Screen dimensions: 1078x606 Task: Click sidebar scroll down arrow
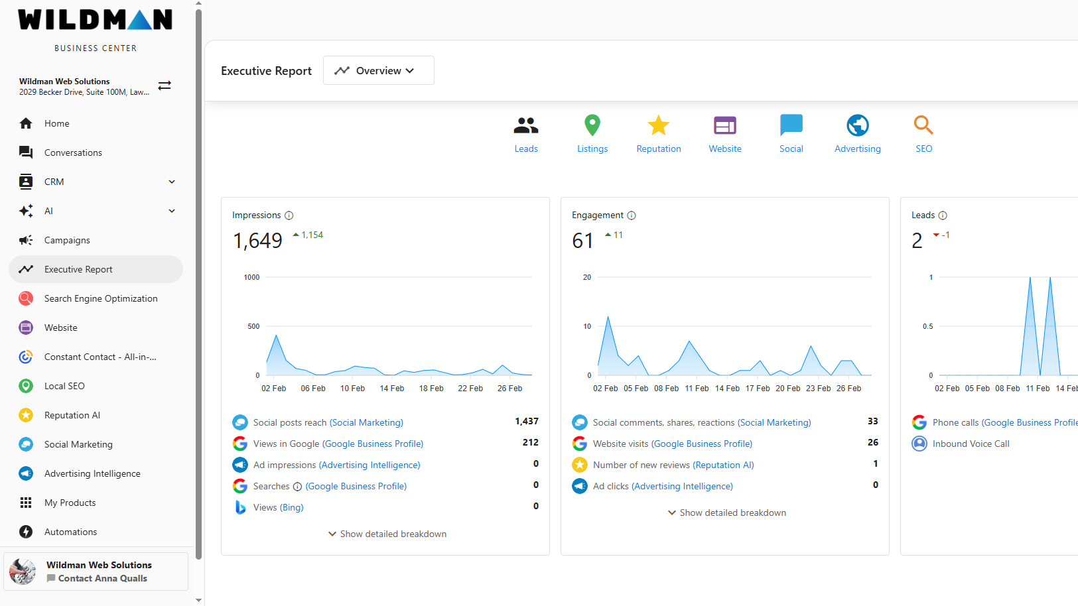pos(198,600)
